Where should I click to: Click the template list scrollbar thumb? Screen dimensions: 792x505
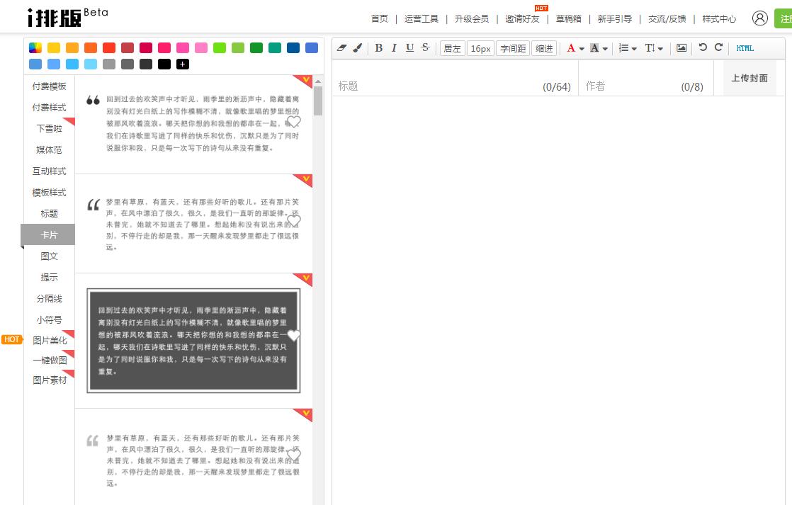(x=317, y=101)
